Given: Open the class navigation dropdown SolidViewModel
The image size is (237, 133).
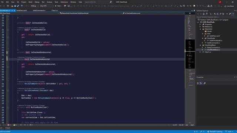Looking at the screenshot, I should click(x=90, y=13).
